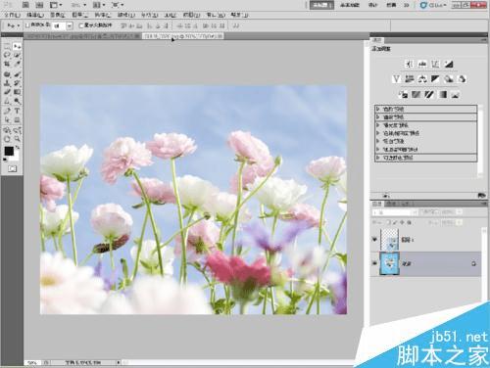The height and width of the screenshot is (368, 490).
Task: Select the Crop tool
Action: pos(7,64)
